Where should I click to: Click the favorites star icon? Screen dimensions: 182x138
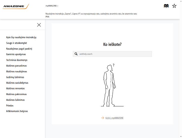174,6
